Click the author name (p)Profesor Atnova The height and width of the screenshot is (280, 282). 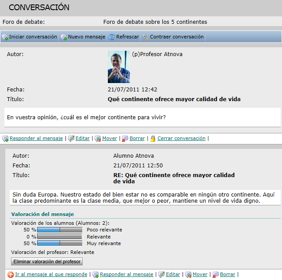157,54
